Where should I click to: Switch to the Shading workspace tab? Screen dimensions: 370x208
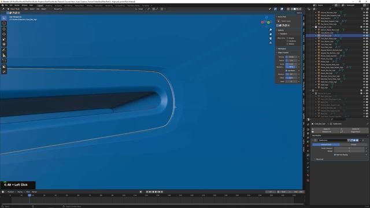tap(89, 5)
